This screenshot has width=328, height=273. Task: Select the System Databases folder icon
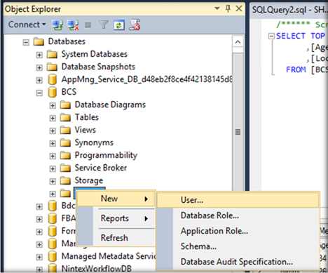(52, 54)
